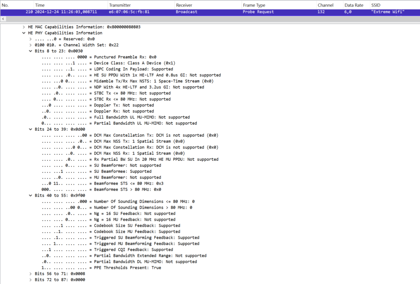The width and height of the screenshot is (420, 284).
Task: Sort by Channel column header
Action: pos(329,5)
